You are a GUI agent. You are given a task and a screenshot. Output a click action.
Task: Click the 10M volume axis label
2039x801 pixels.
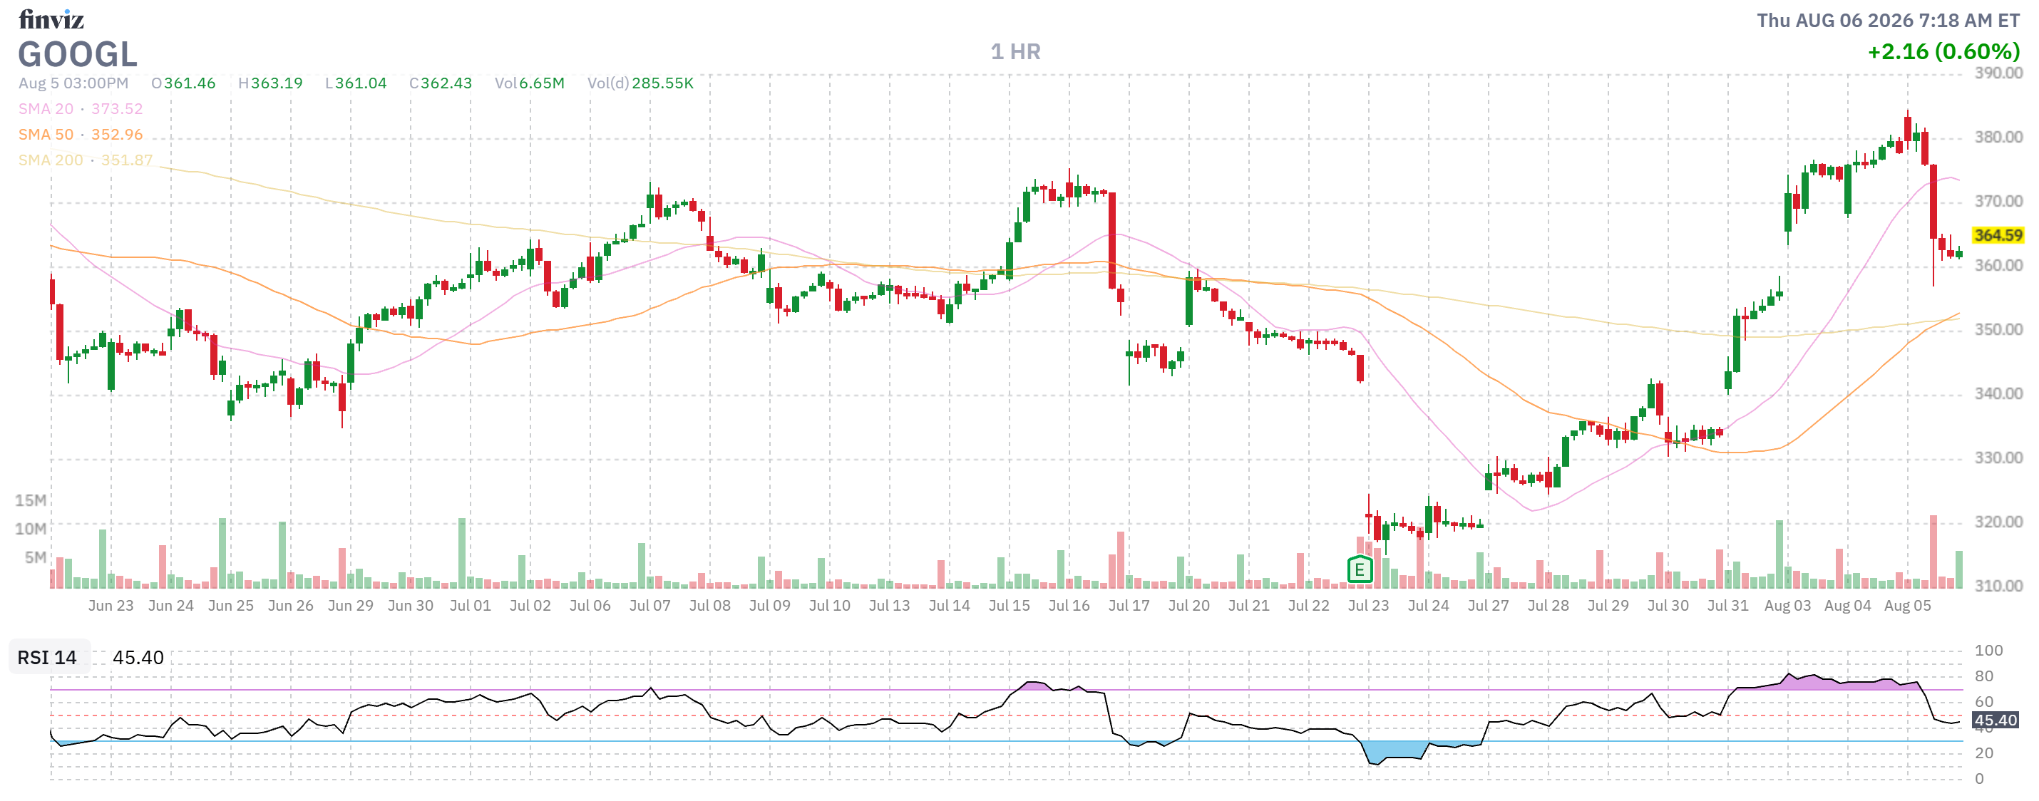coord(30,529)
